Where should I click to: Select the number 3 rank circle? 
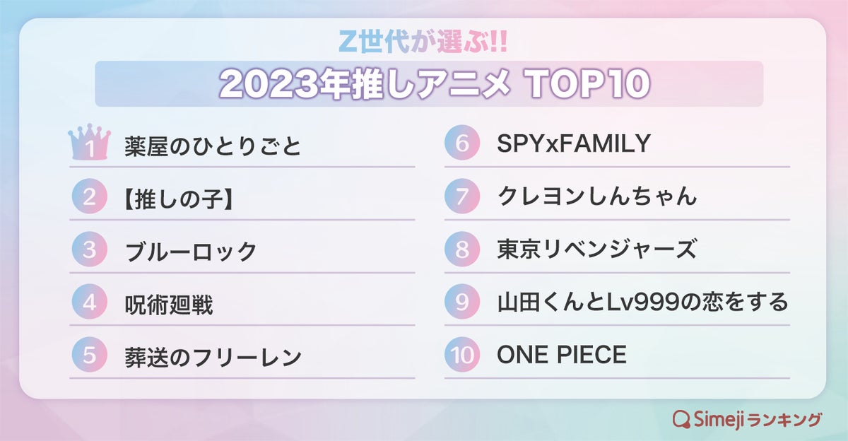[x=89, y=250]
